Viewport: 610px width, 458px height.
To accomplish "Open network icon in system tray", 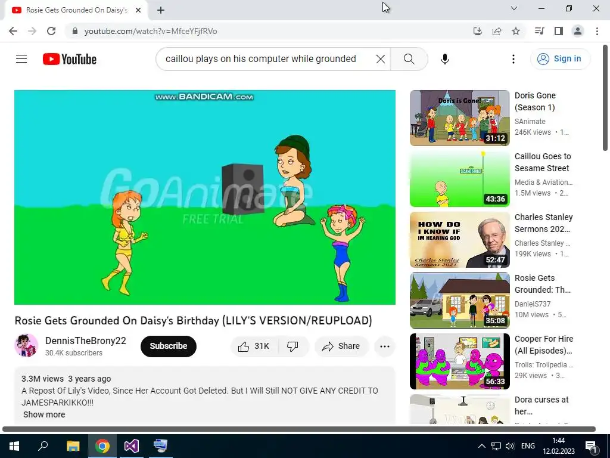I will pos(496,446).
